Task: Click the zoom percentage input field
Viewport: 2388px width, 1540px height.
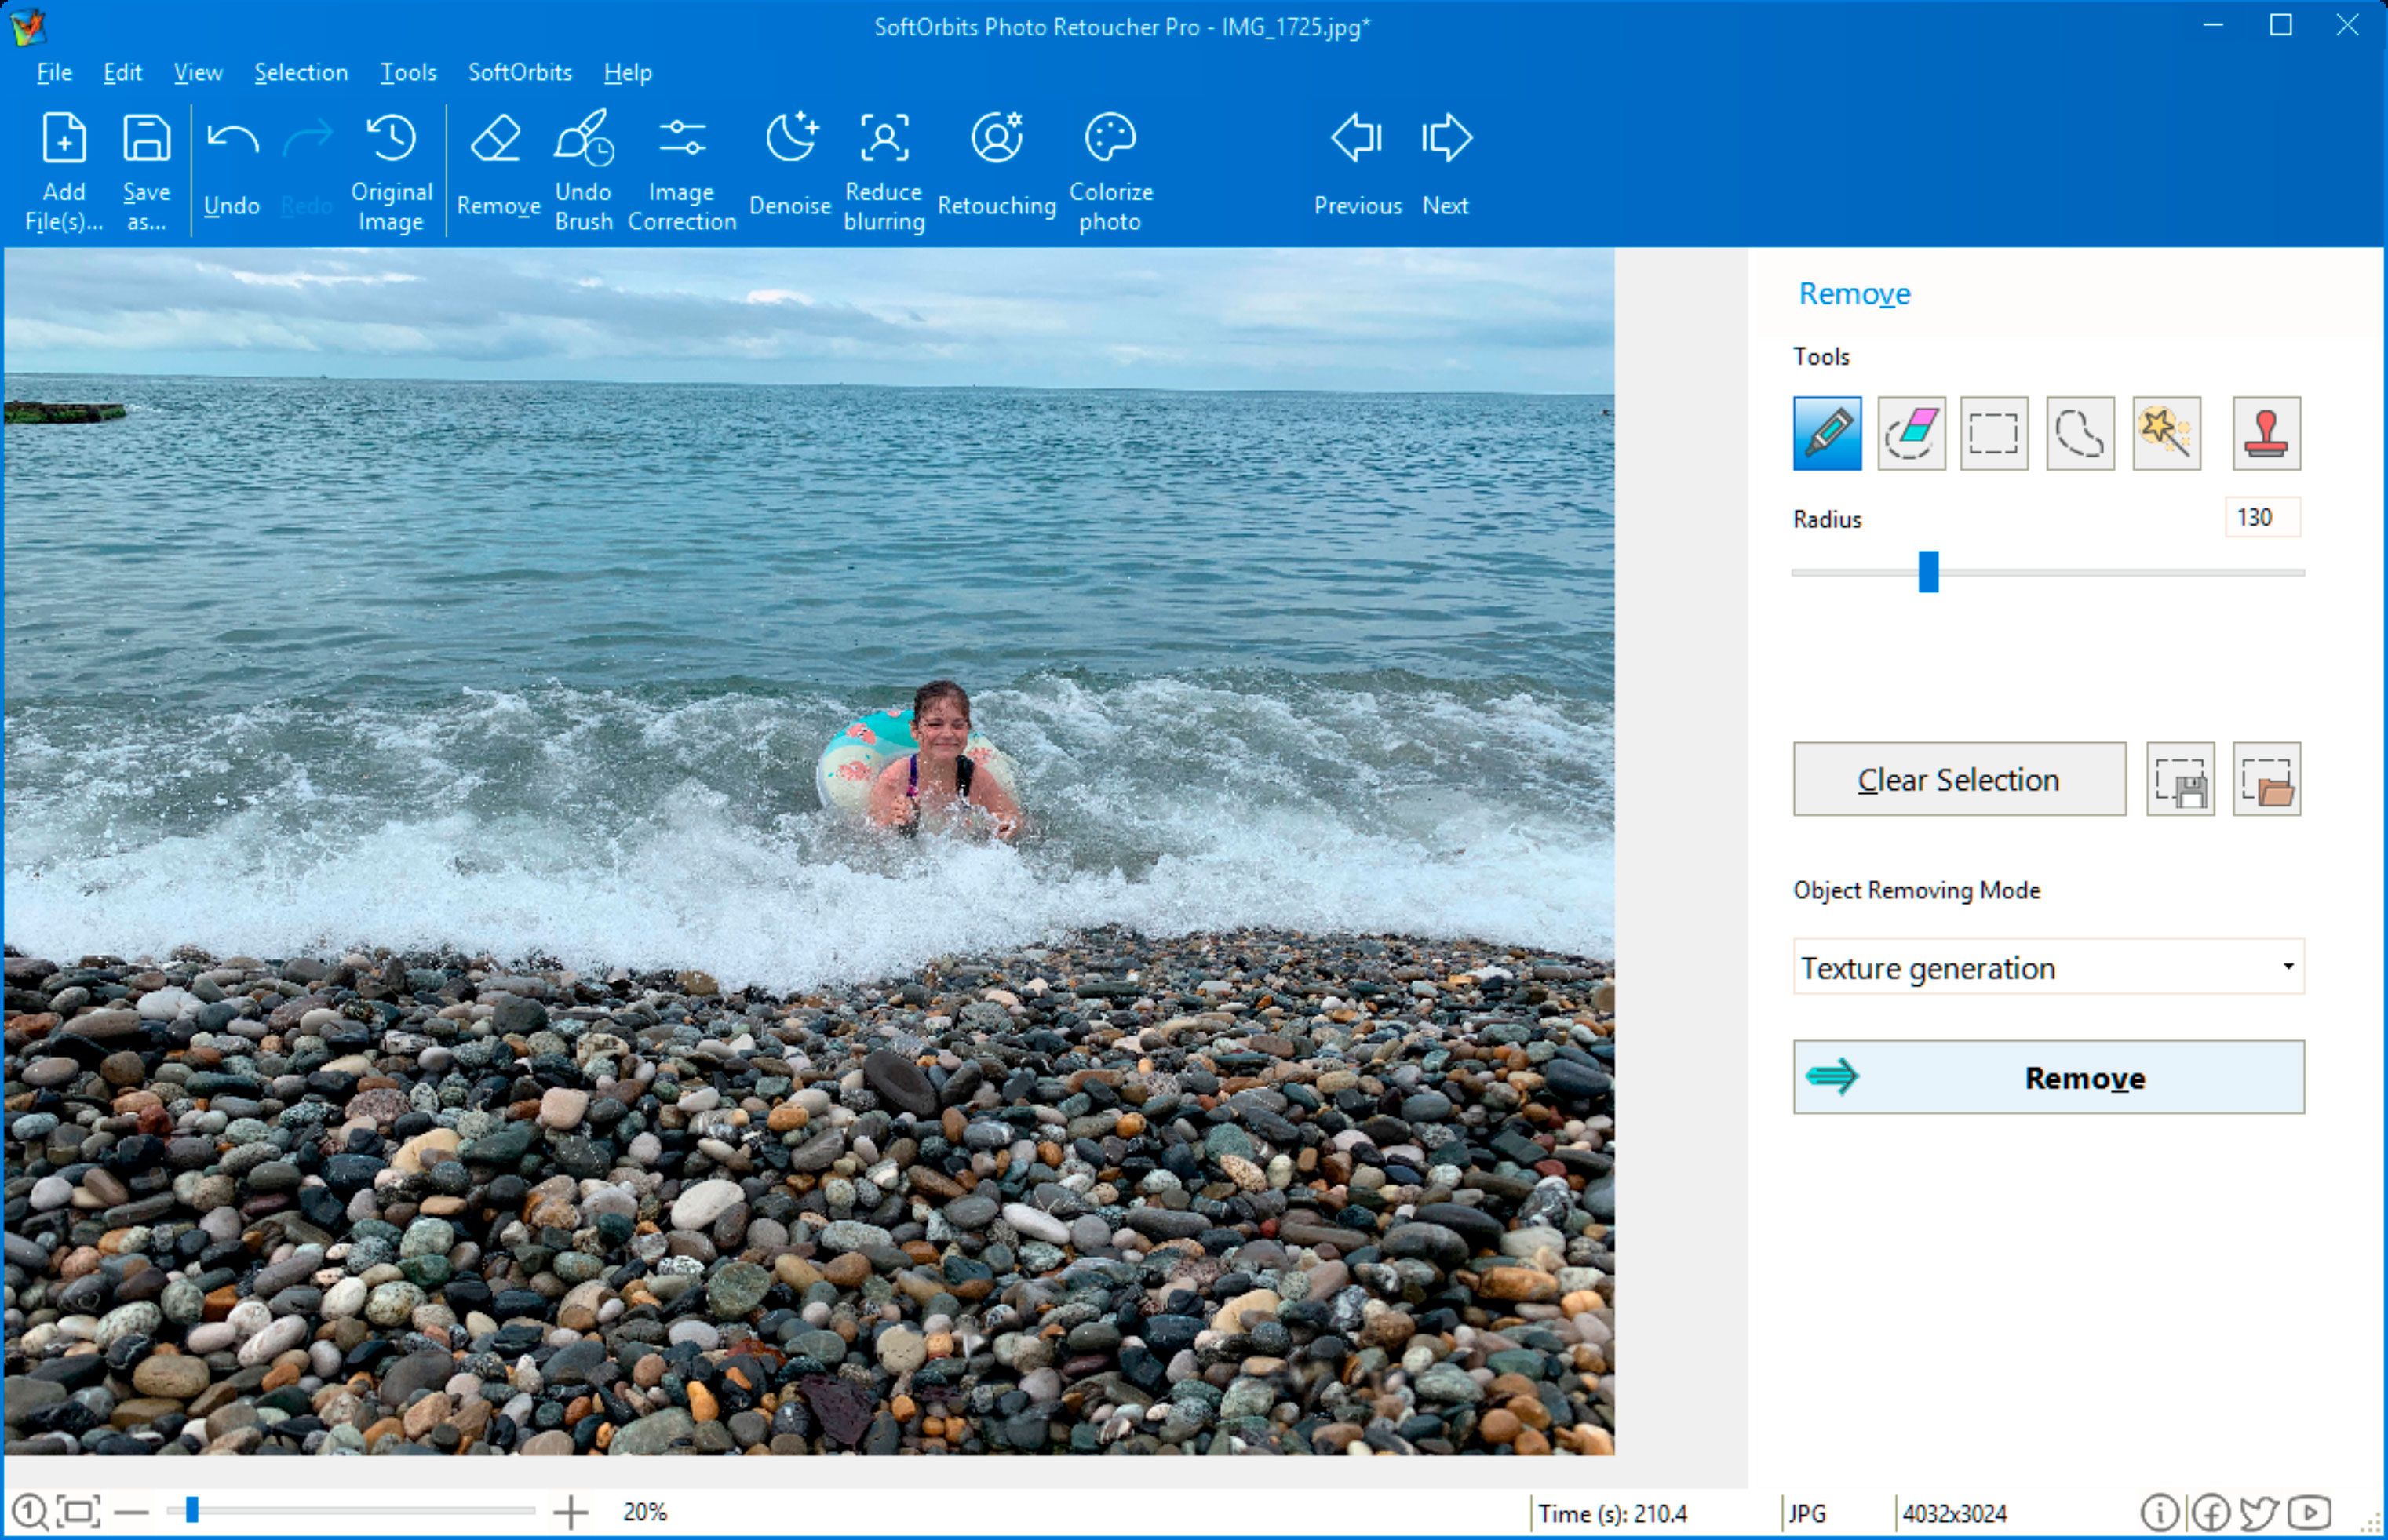Action: tap(644, 1507)
